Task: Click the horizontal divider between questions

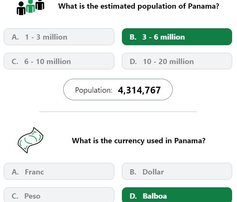Action: point(118,112)
